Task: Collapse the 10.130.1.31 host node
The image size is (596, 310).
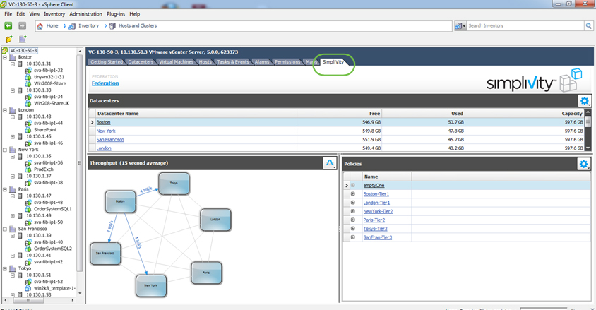Action: point(12,64)
